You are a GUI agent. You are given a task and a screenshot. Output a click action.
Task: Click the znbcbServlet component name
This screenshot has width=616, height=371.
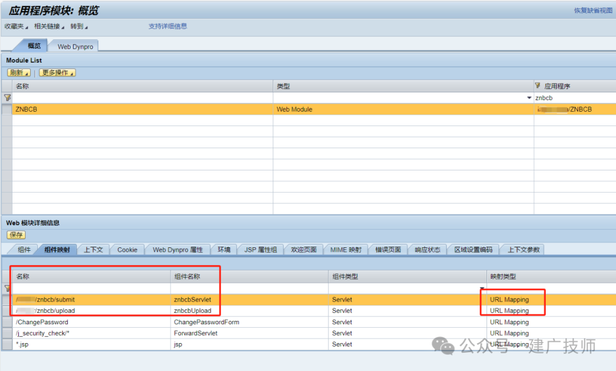(x=193, y=299)
